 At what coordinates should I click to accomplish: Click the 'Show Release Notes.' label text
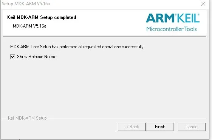click(x=36, y=57)
